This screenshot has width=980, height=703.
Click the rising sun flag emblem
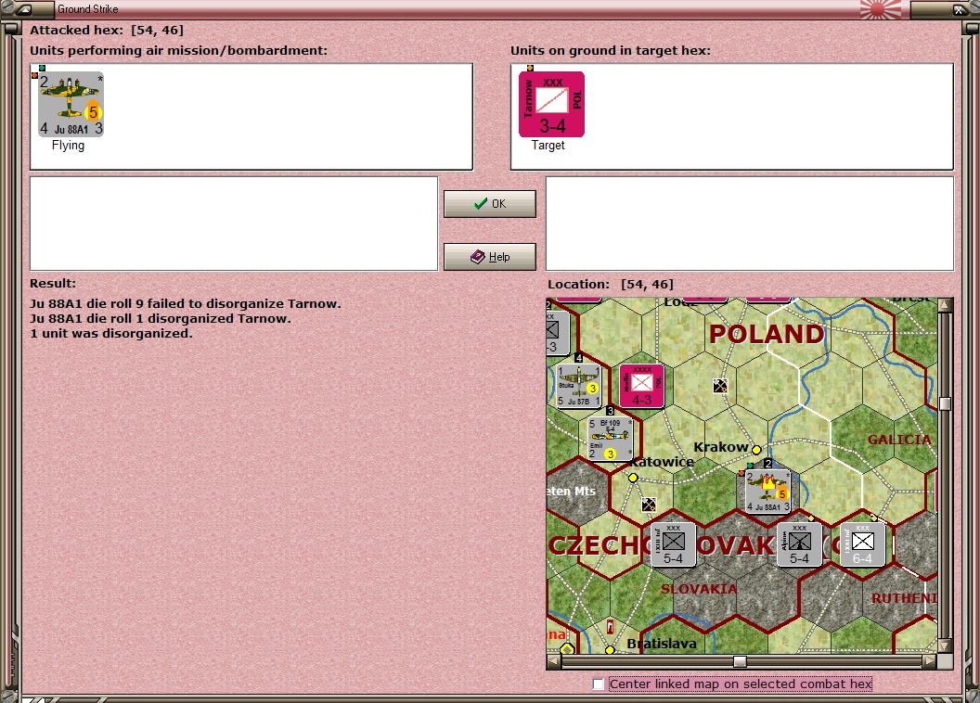(880, 9)
